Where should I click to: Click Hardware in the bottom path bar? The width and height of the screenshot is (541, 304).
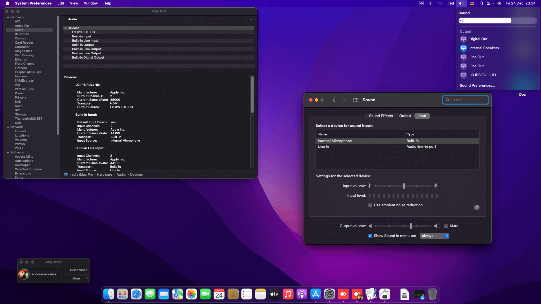coord(105,175)
